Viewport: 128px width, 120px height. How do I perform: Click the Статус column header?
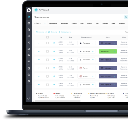coord(108,37)
